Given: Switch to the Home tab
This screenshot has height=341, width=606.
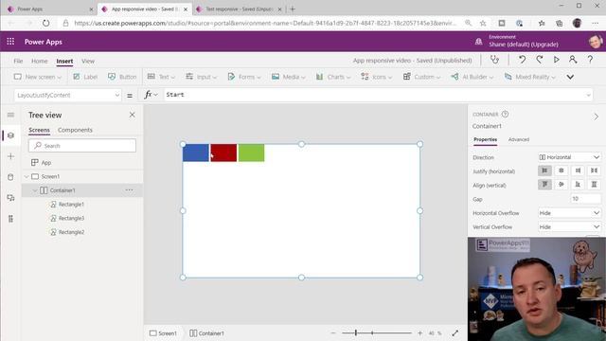Looking at the screenshot, I should pyautogui.click(x=40, y=61).
